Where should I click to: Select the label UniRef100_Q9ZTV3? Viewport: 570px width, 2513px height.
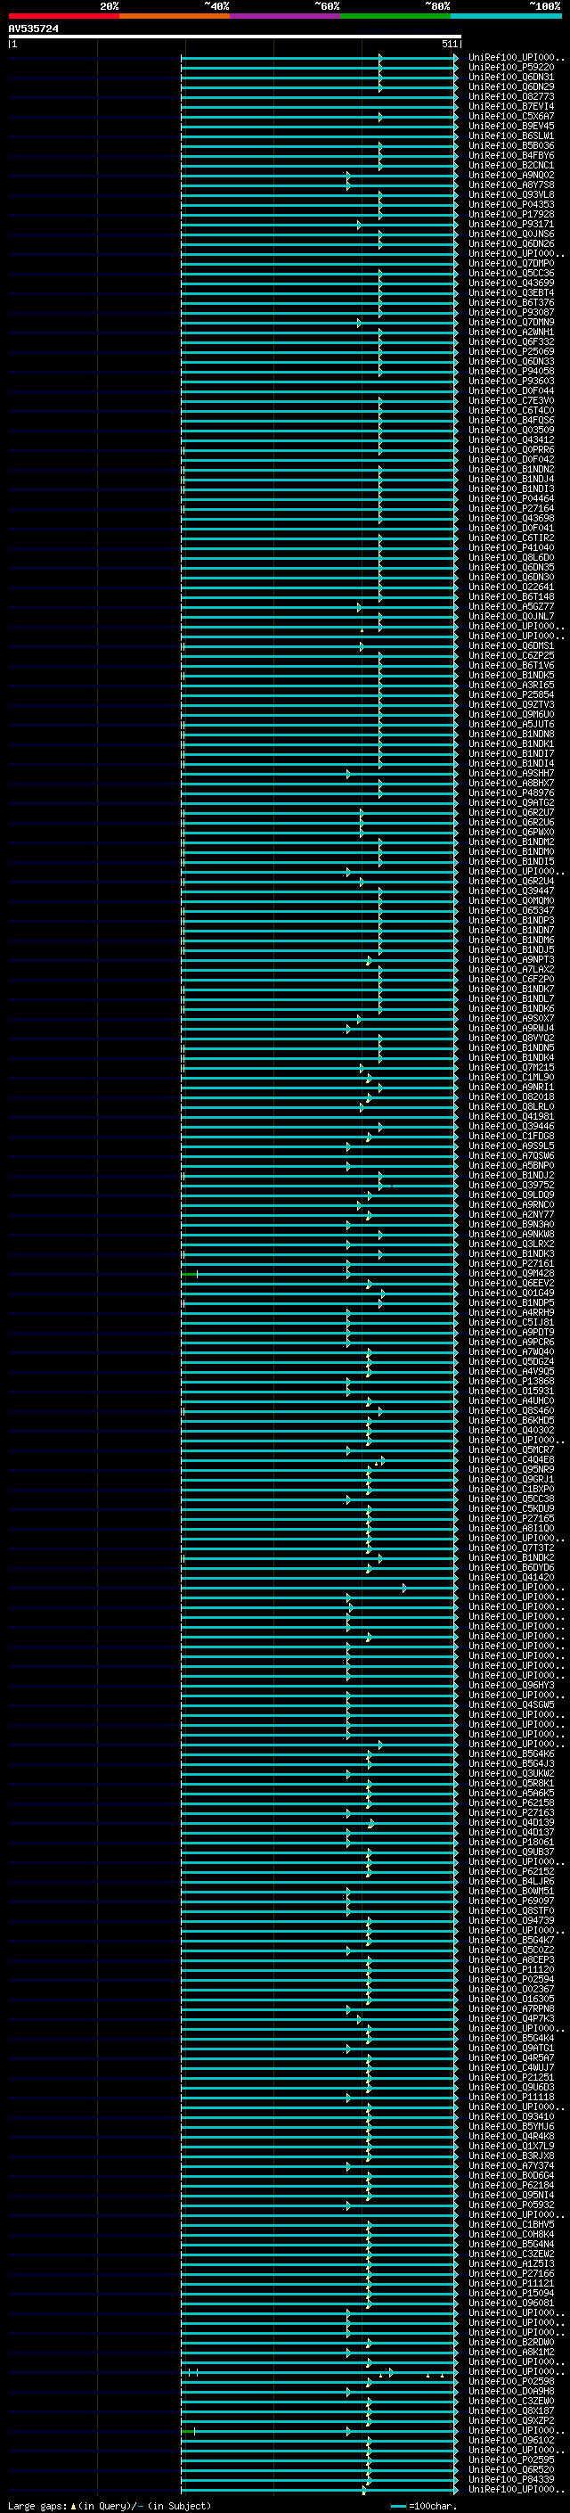pos(511,704)
